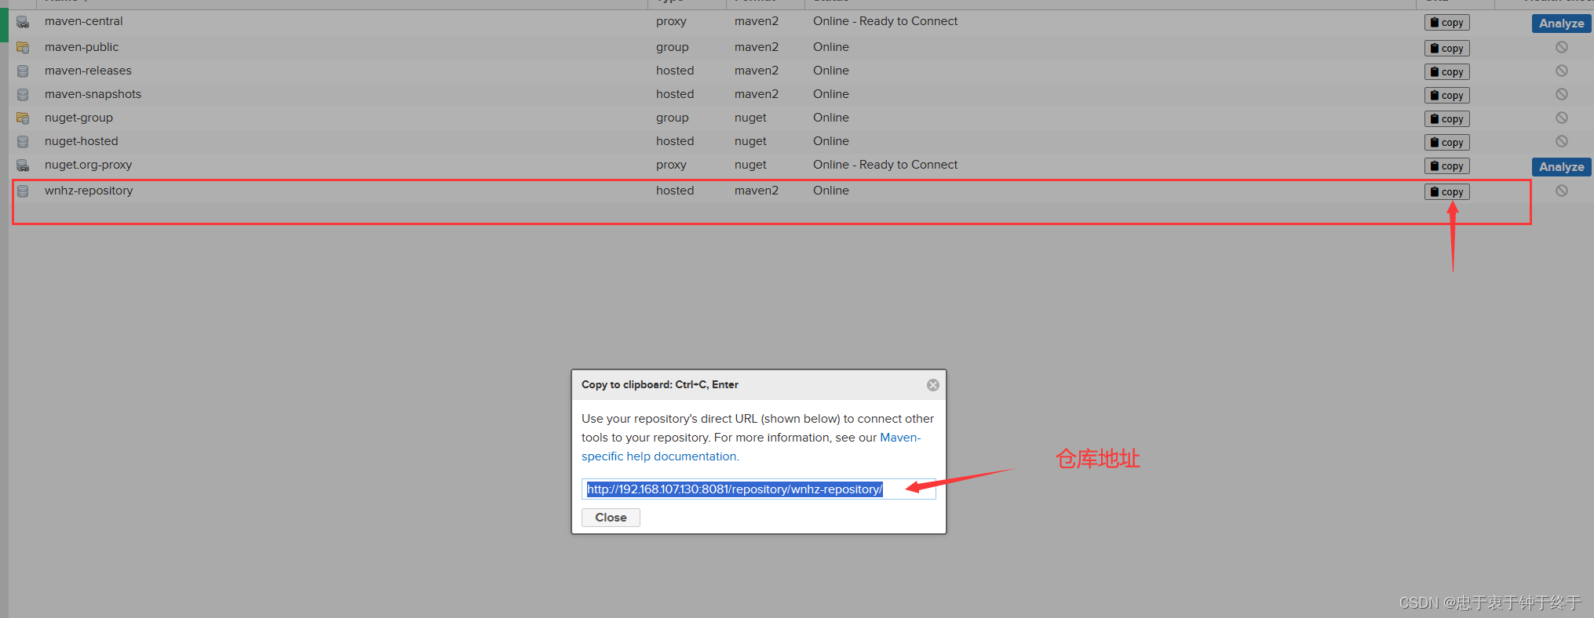Image resolution: width=1594 pixels, height=618 pixels.
Task: Click the maven-central proxy repository icon
Action: point(23,22)
